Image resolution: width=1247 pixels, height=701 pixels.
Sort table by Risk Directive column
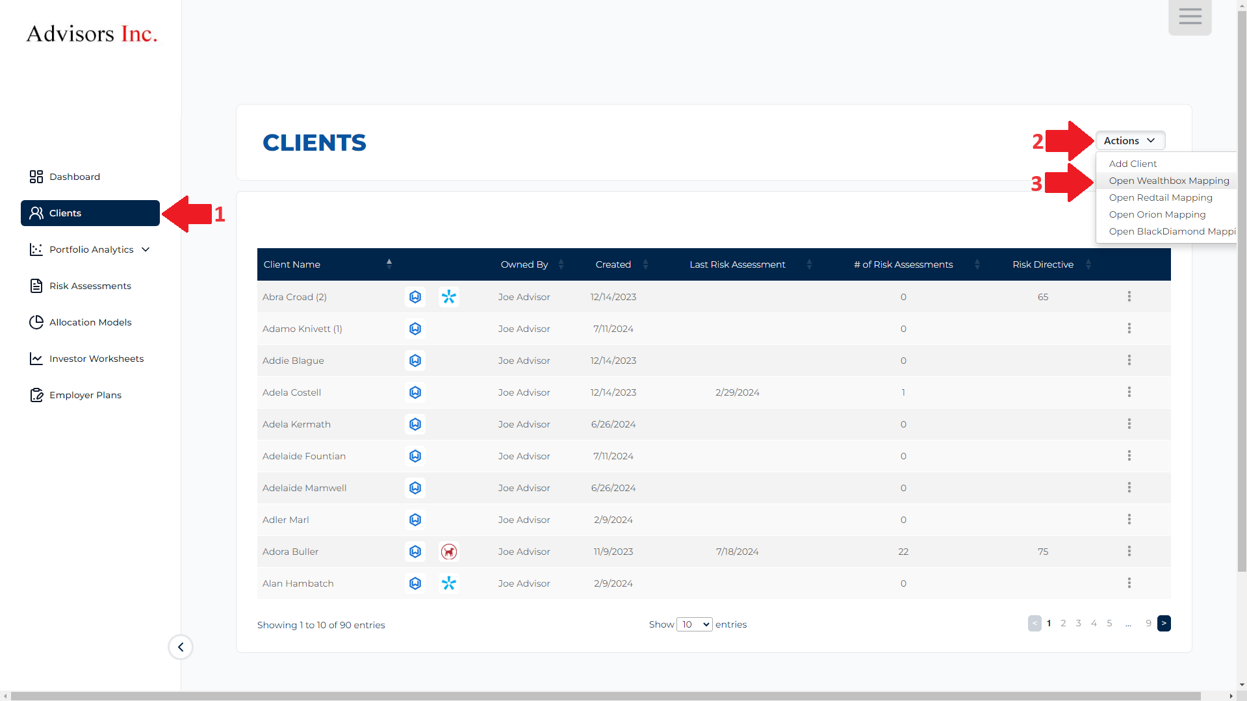[x=1042, y=264]
